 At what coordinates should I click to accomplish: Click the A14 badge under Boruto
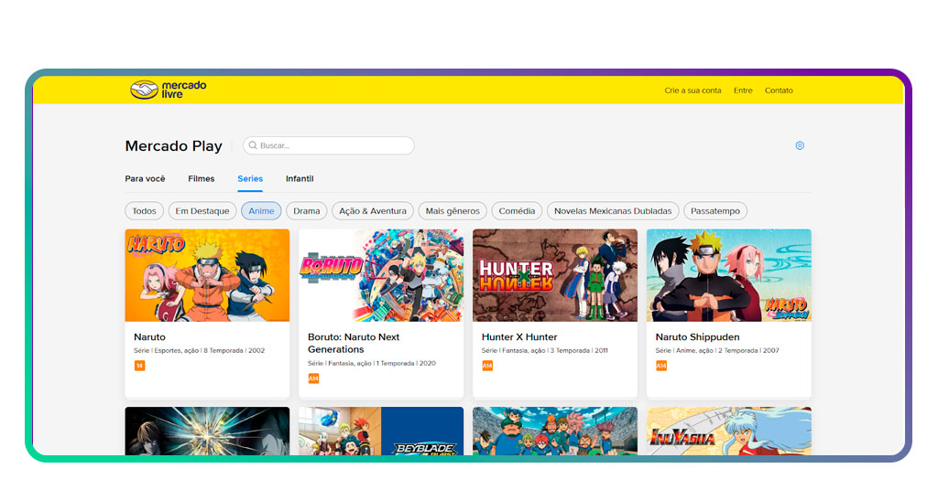(x=313, y=378)
